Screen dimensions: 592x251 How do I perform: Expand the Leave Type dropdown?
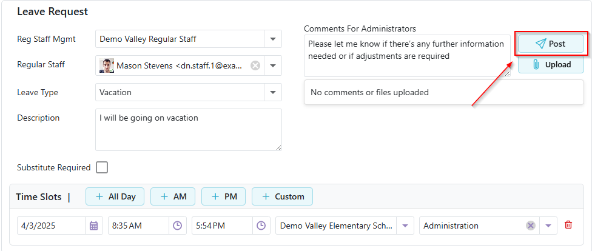tap(273, 92)
